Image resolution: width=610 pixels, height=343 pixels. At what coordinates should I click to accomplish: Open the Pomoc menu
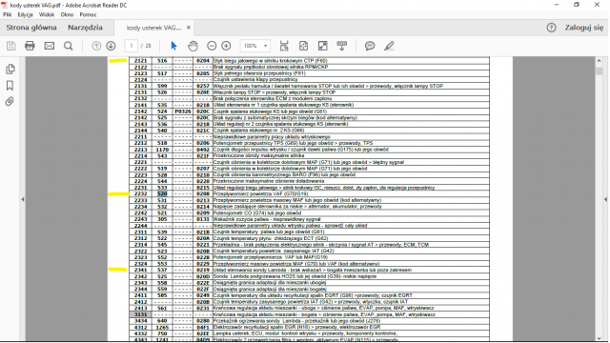(x=88, y=14)
